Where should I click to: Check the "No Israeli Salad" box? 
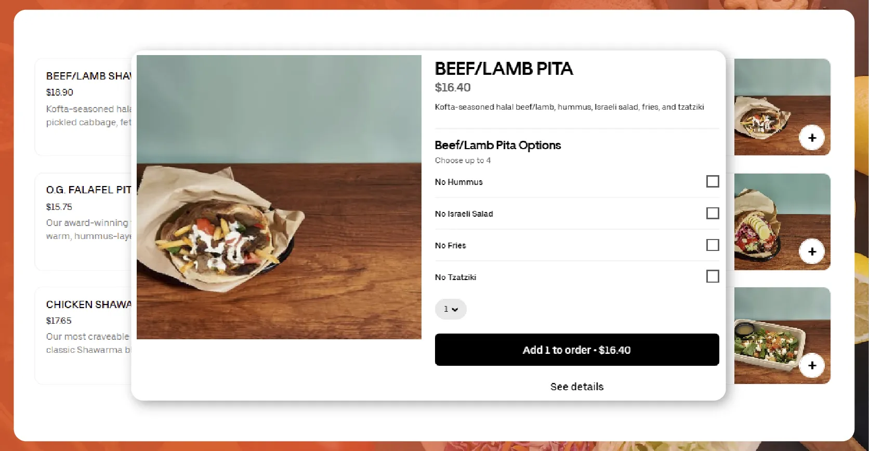tap(712, 213)
